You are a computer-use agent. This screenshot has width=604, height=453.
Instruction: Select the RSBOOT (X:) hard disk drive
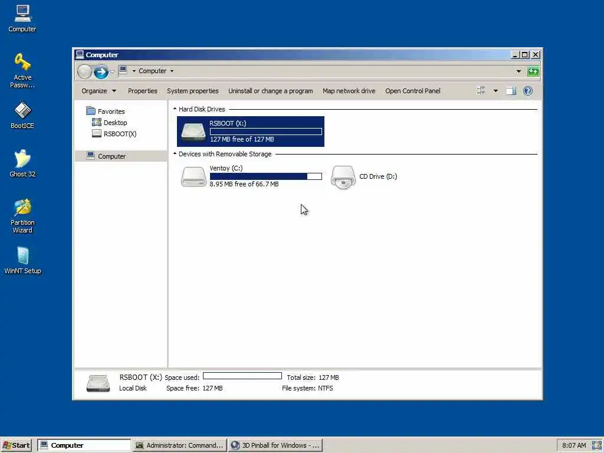tap(250, 132)
